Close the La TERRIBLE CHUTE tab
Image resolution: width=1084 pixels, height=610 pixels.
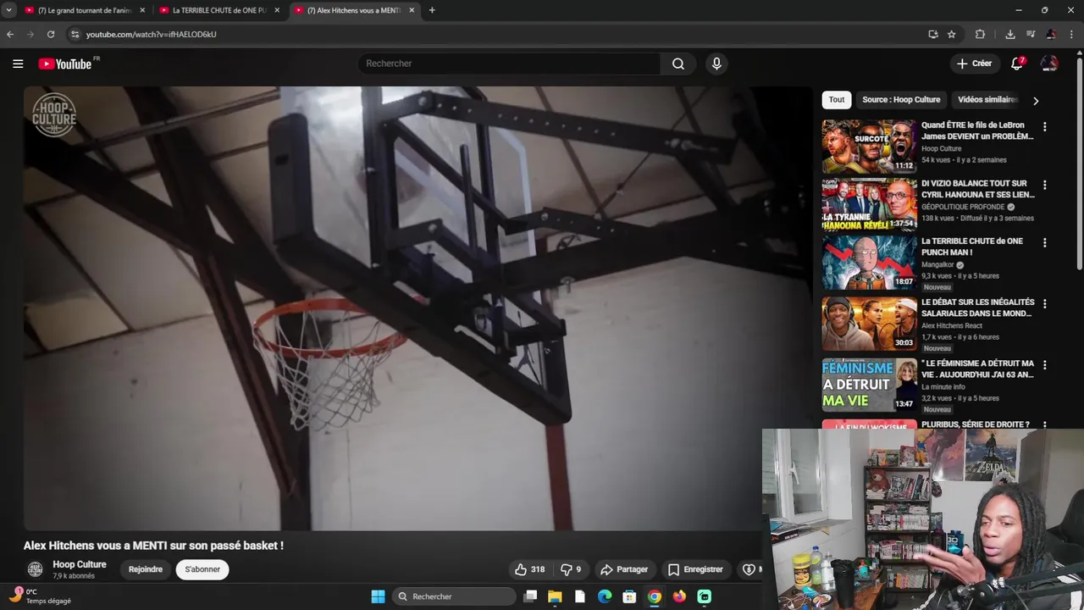[277, 10]
